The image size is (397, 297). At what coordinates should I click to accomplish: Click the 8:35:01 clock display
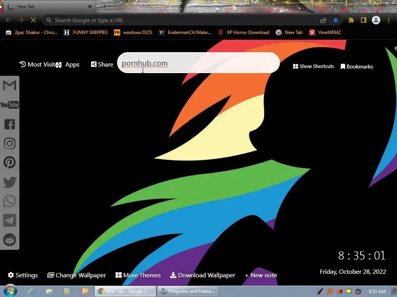(362, 256)
